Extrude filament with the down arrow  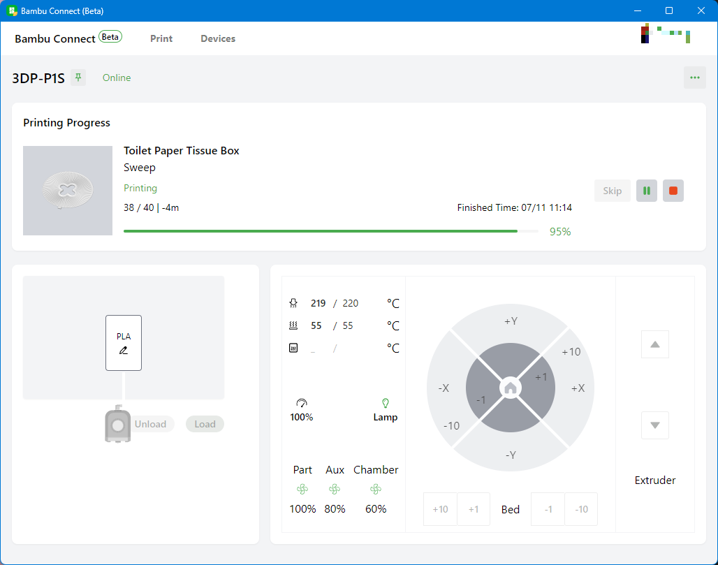click(655, 425)
